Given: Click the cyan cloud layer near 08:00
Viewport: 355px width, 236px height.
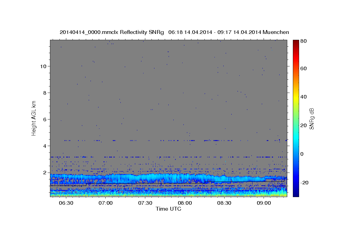Looking at the screenshot, I should 185,178.
